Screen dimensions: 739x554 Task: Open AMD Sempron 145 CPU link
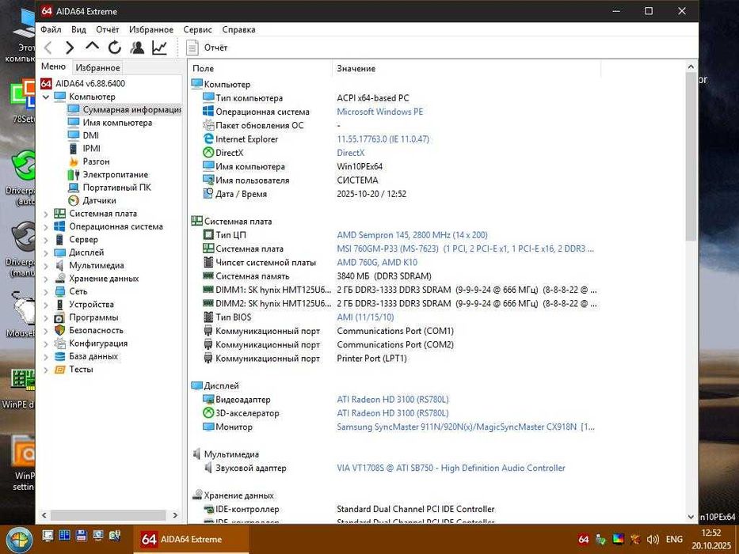412,235
